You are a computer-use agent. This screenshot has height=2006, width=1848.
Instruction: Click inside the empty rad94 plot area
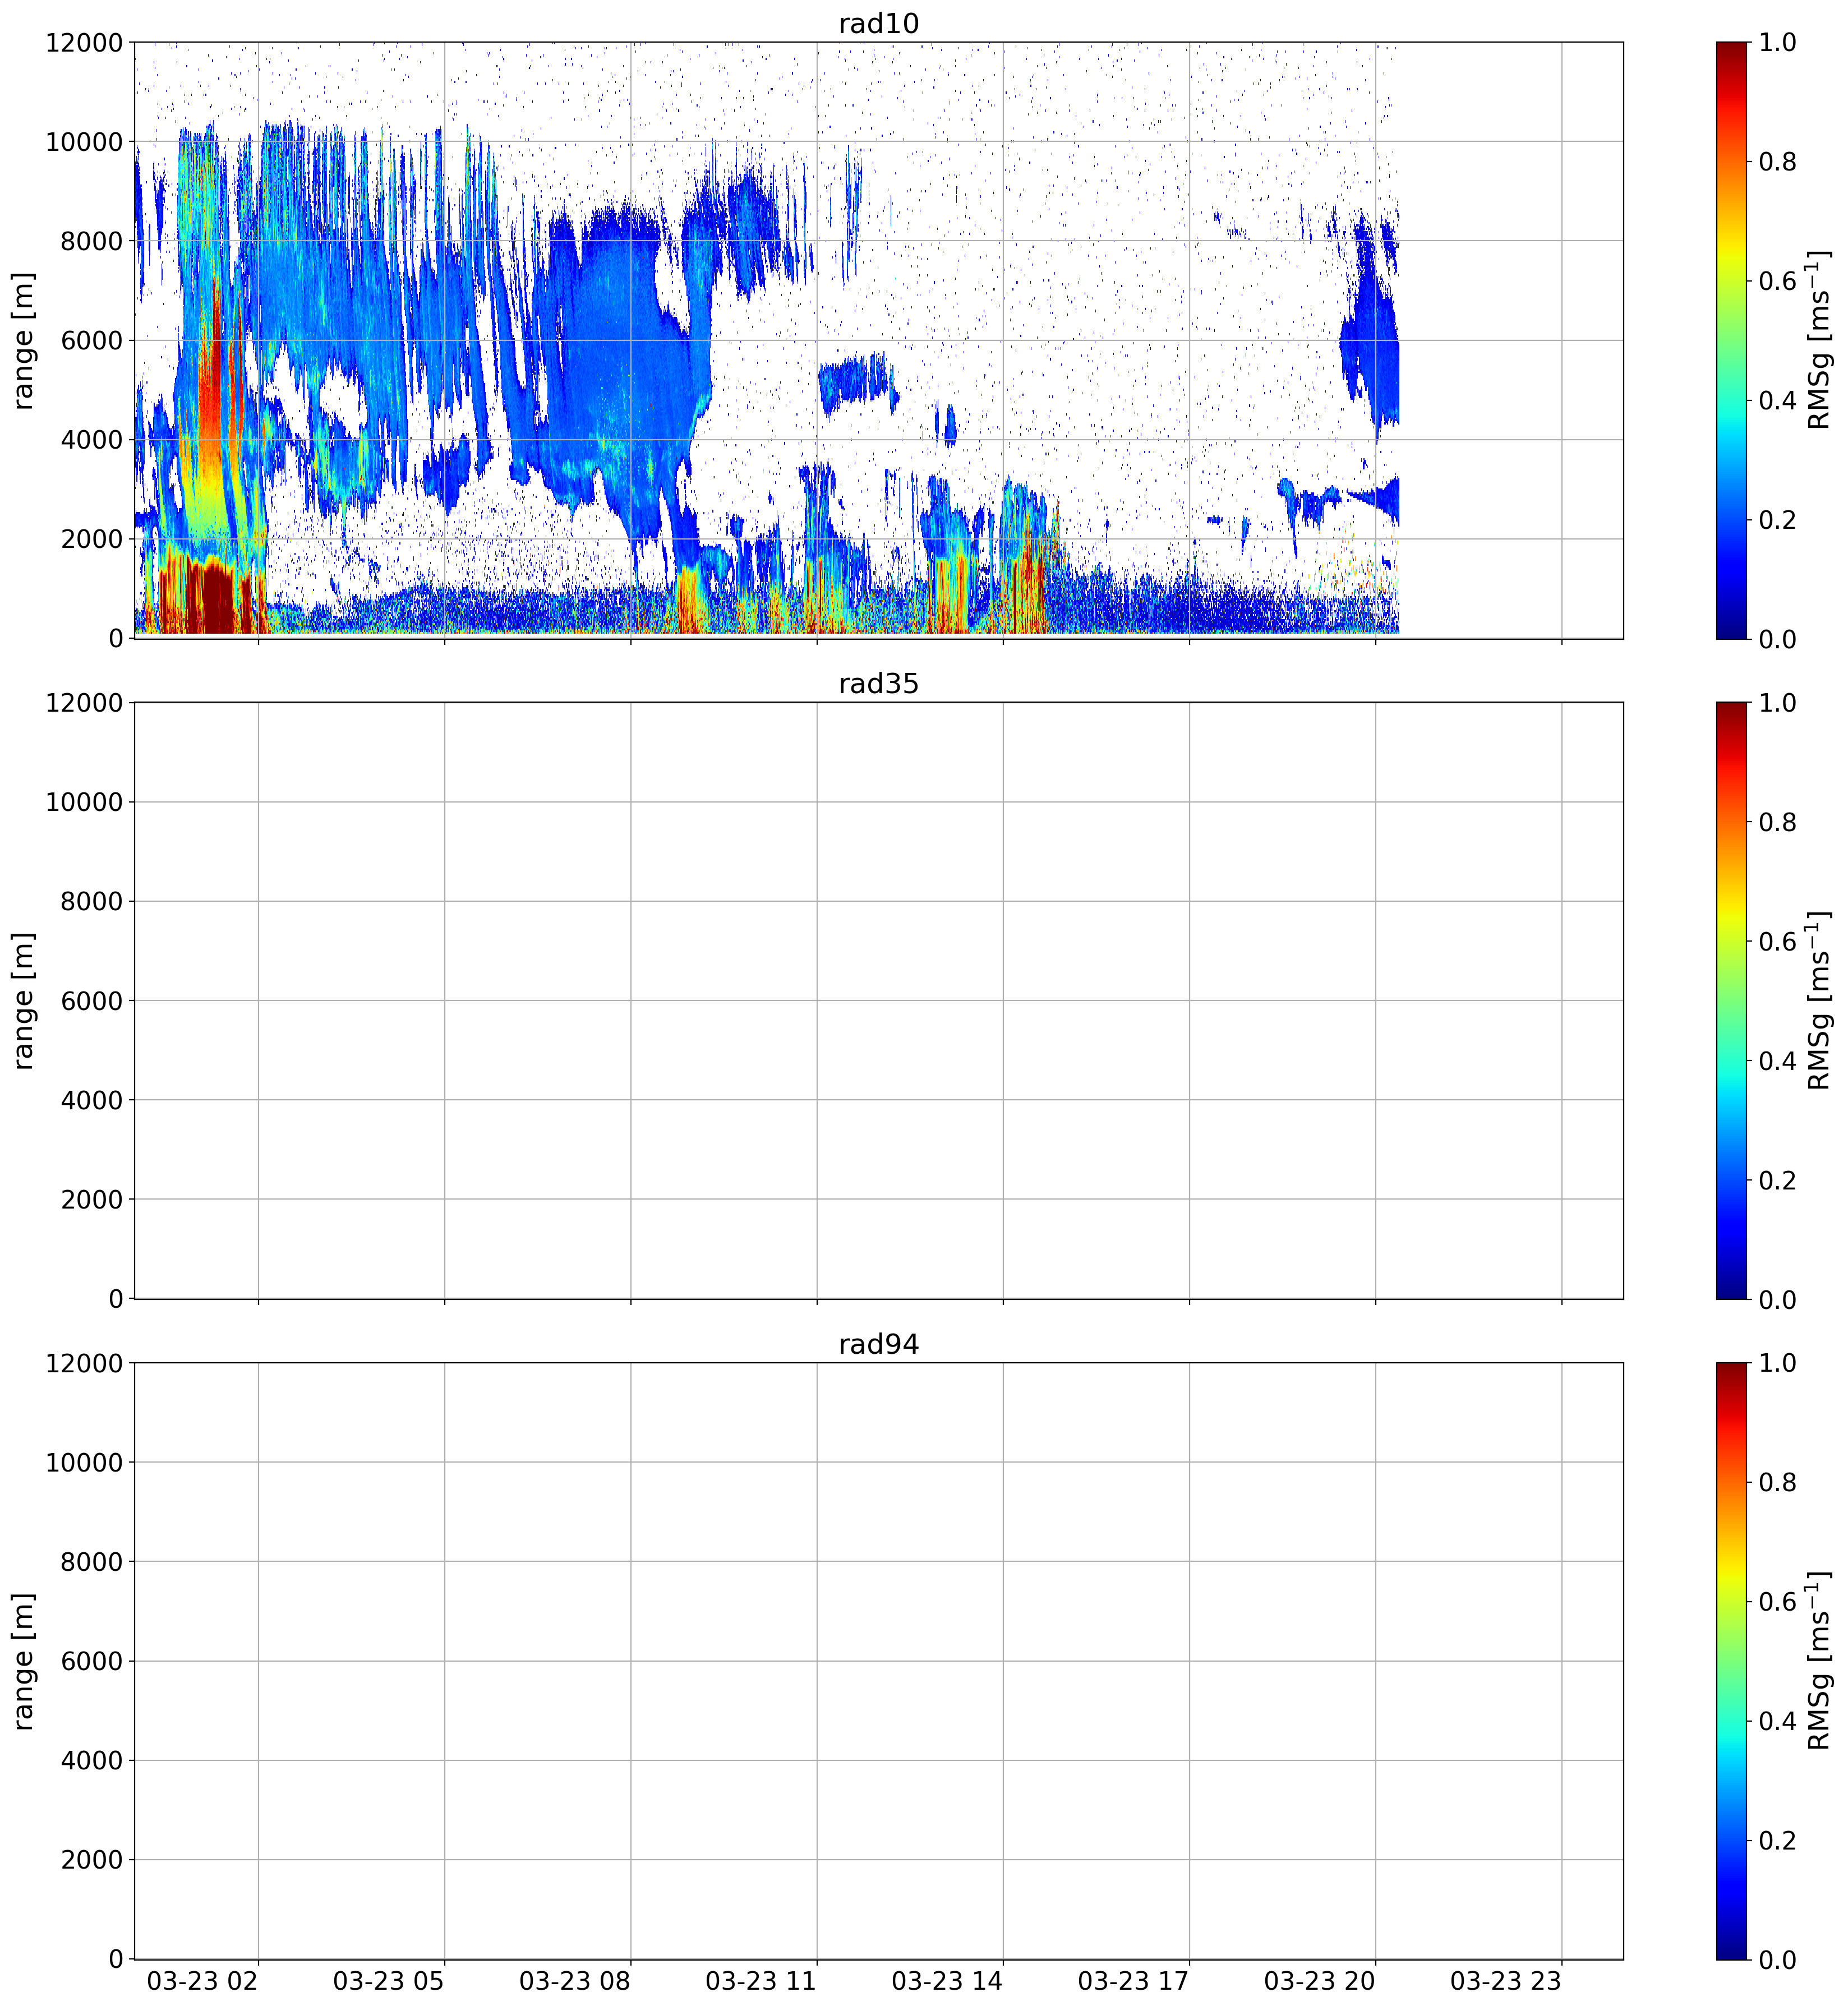tap(878, 1661)
